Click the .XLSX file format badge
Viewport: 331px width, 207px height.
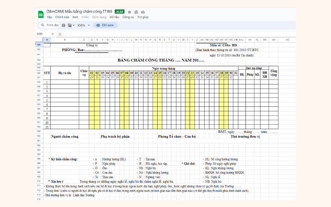(119, 12)
